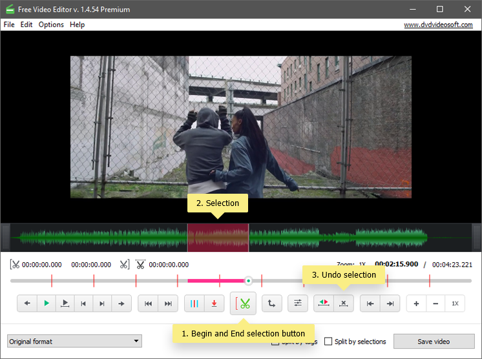Image resolution: width=482 pixels, height=359 pixels.
Task: Open the Options menu
Action: point(51,25)
